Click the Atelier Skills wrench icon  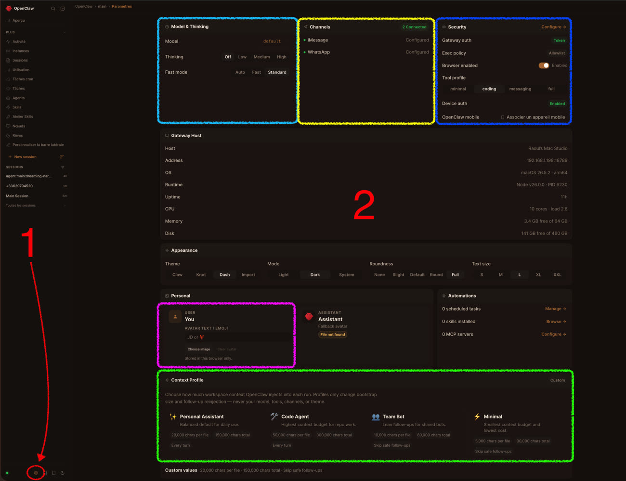tap(8, 117)
